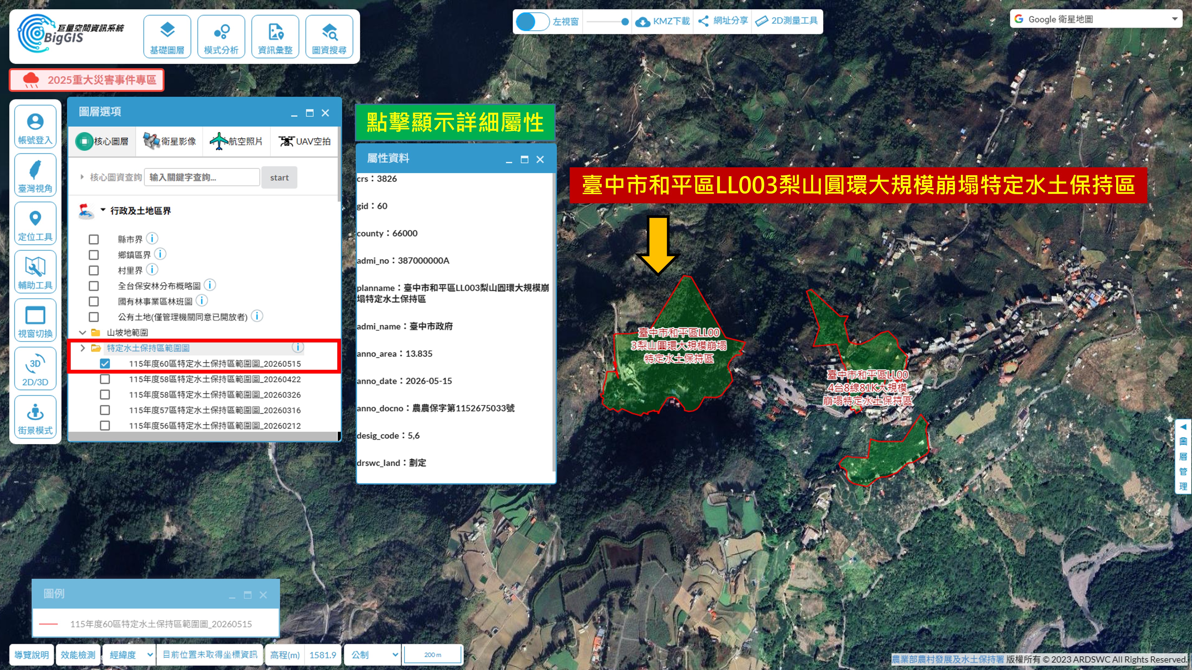Click info icon next to 全台保安林分布概略圖
1192x670 pixels.
click(x=210, y=285)
